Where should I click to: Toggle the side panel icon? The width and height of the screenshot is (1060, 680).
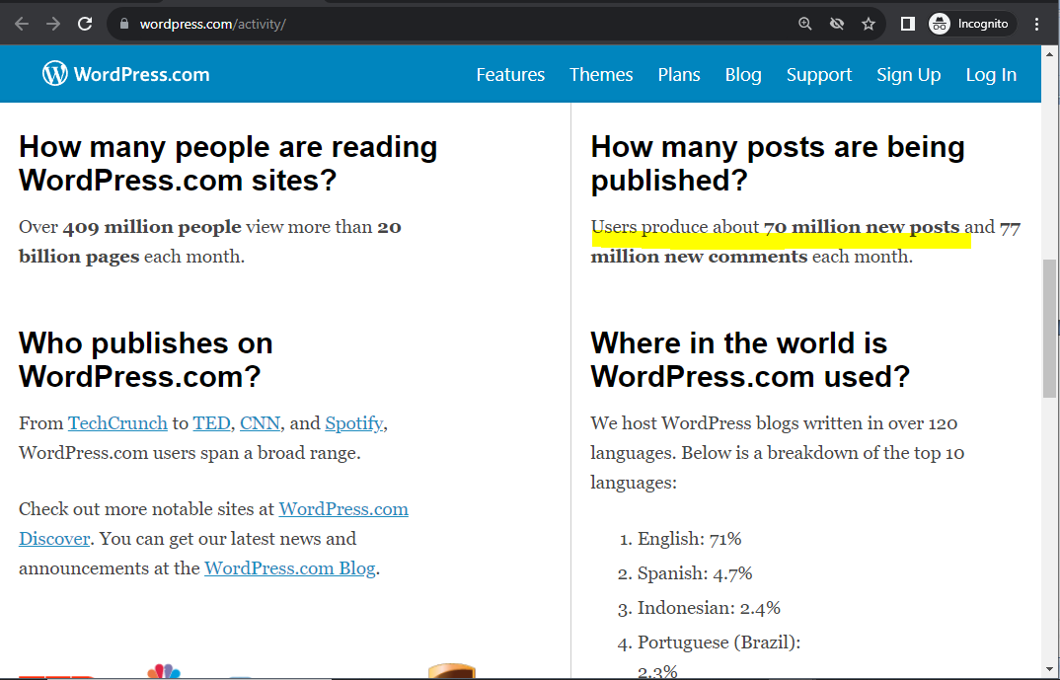[x=908, y=24]
